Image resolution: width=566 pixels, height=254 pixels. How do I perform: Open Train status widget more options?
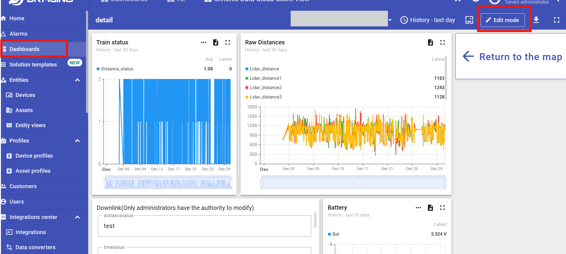pos(203,43)
